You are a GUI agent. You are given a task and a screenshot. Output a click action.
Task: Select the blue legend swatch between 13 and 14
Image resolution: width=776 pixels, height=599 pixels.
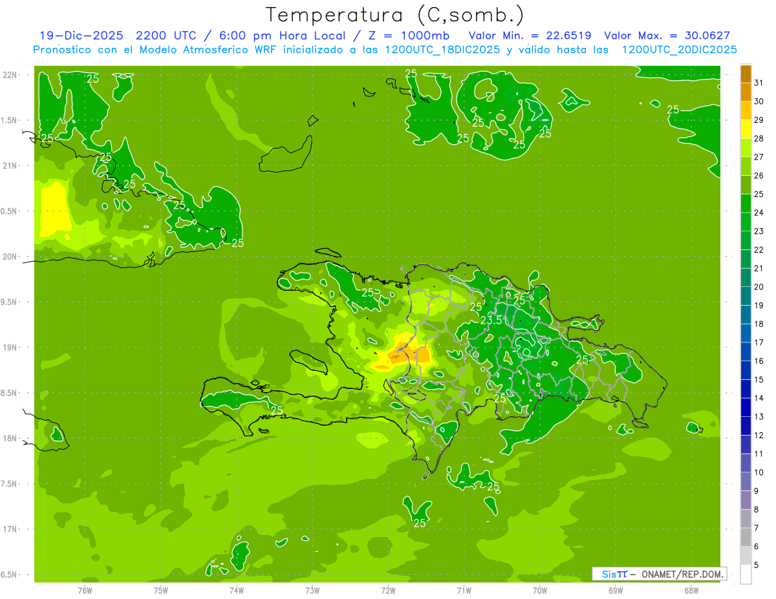746,407
